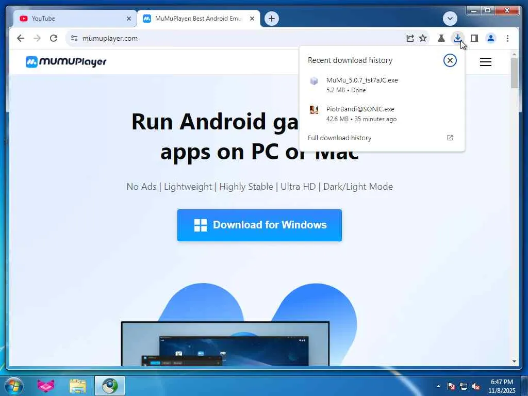Open the pink fox taskbar app
Screen dimensions: 528x396
click(x=46, y=386)
